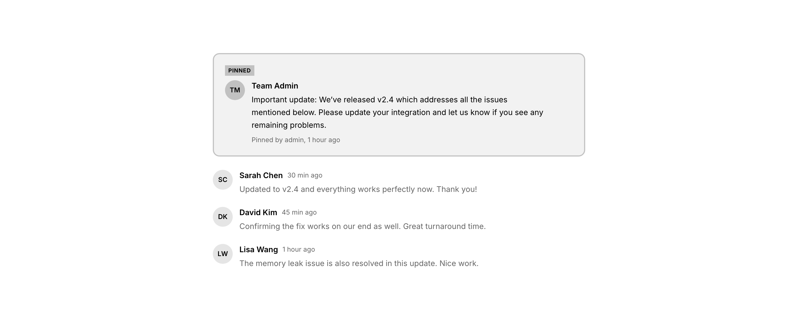Click "Nice work." in Lisa's comment
The image size is (798, 323).
pos(459,264)
